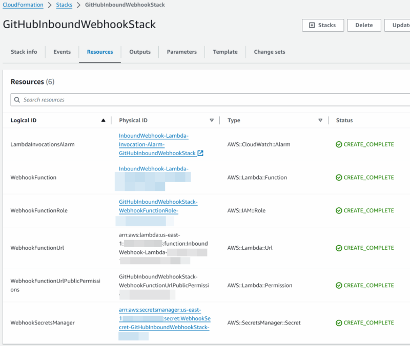The image size is (410, 346).
Task: Open the secretsmanager ARN secret link
Action: pyautogui.click(x=165, y=318)
